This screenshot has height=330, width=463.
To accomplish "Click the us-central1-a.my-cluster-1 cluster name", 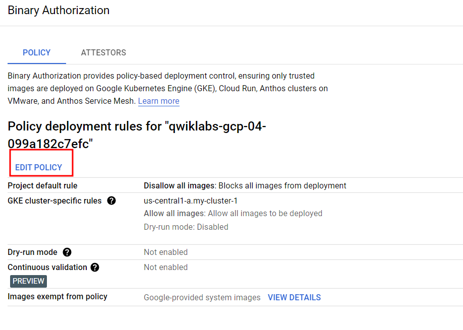I will click(191, 201).
